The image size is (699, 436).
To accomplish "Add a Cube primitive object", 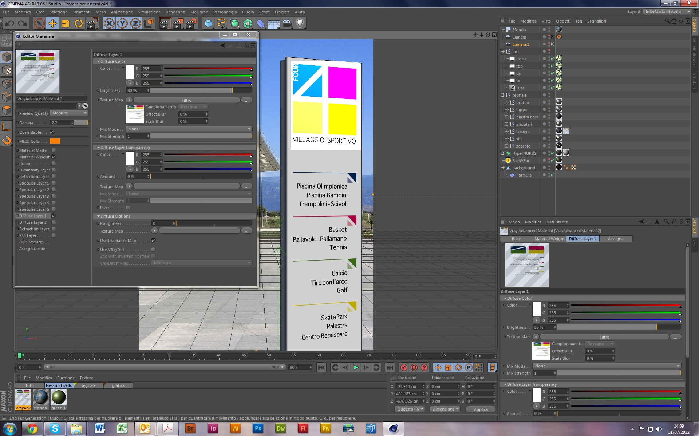I will (208, 24).
